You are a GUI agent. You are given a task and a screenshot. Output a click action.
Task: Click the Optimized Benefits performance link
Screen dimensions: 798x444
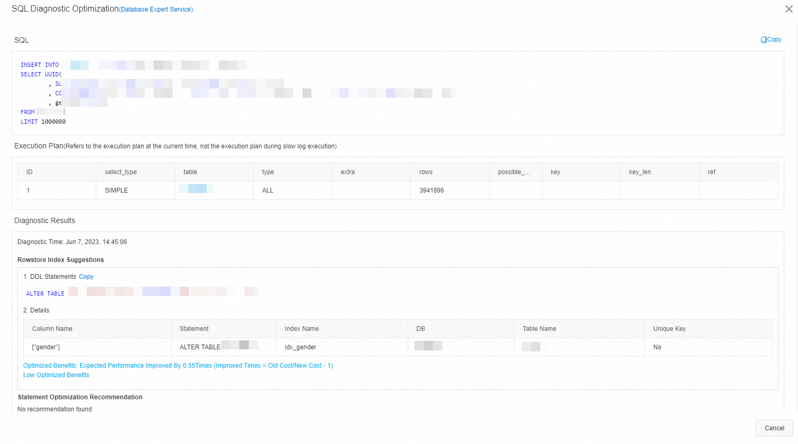point(178,366)
